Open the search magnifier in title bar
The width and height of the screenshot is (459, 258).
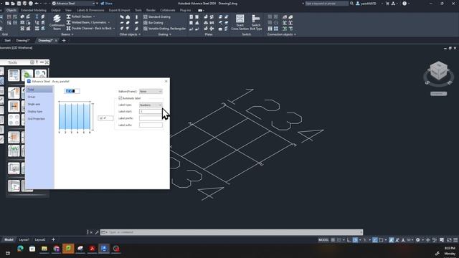pyautogui.click(x=351, y=4)
